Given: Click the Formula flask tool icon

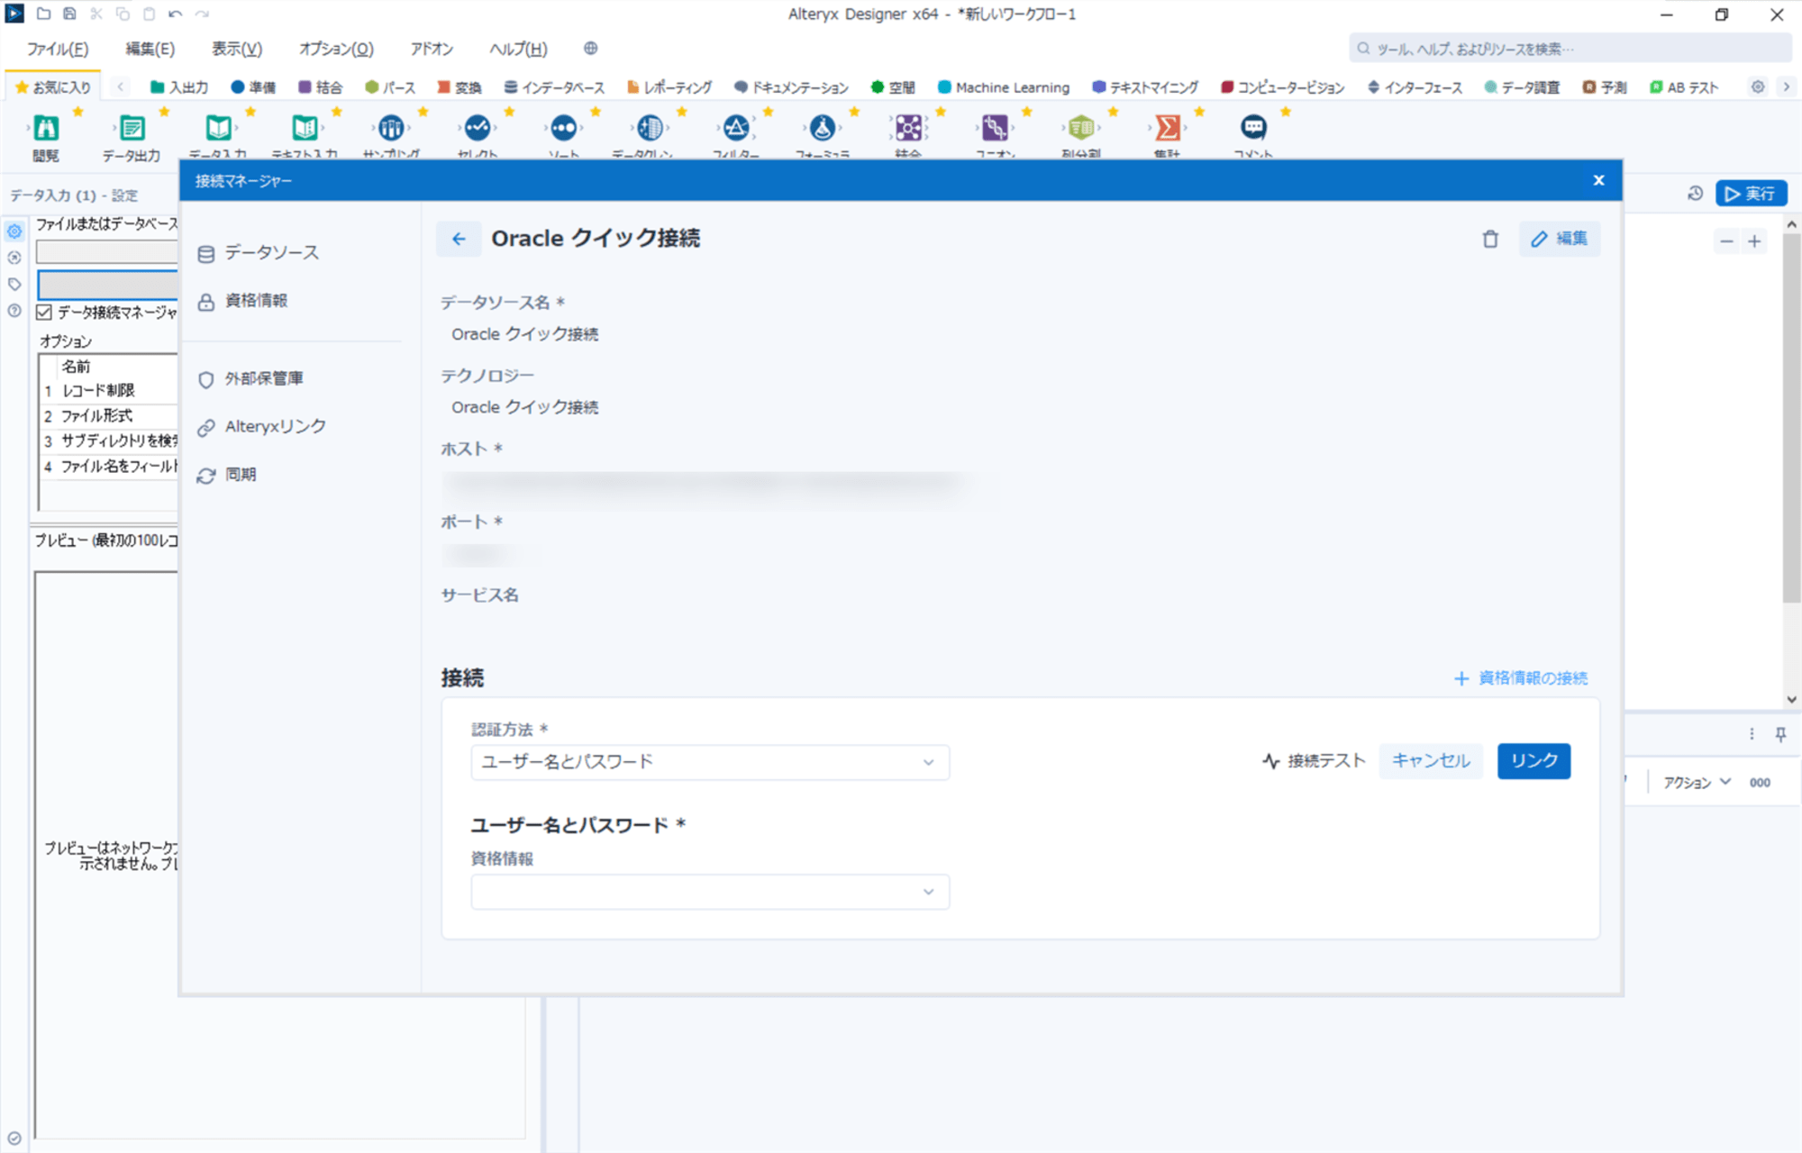Looking at the screenshot, I should click(823, 128).
